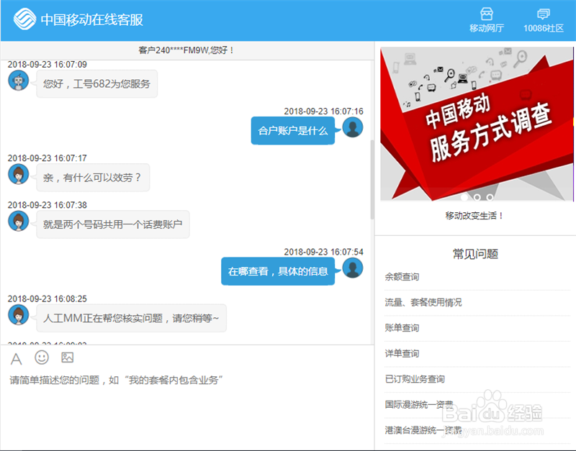Open 已订购业务查询 question
Screen dimensions: 576x451
415,379
